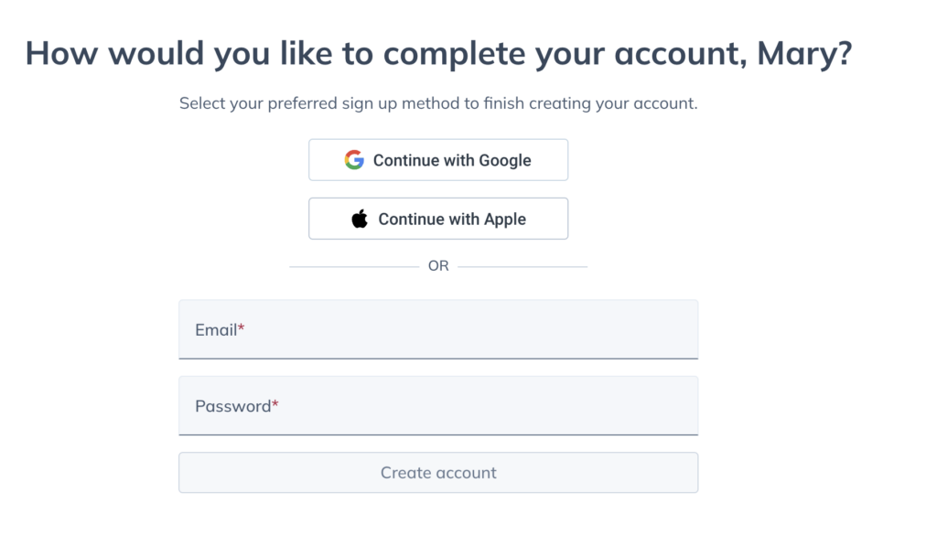Focus the Email input field
The width and height of the screenshot is (937, 536).
[438, 329]
